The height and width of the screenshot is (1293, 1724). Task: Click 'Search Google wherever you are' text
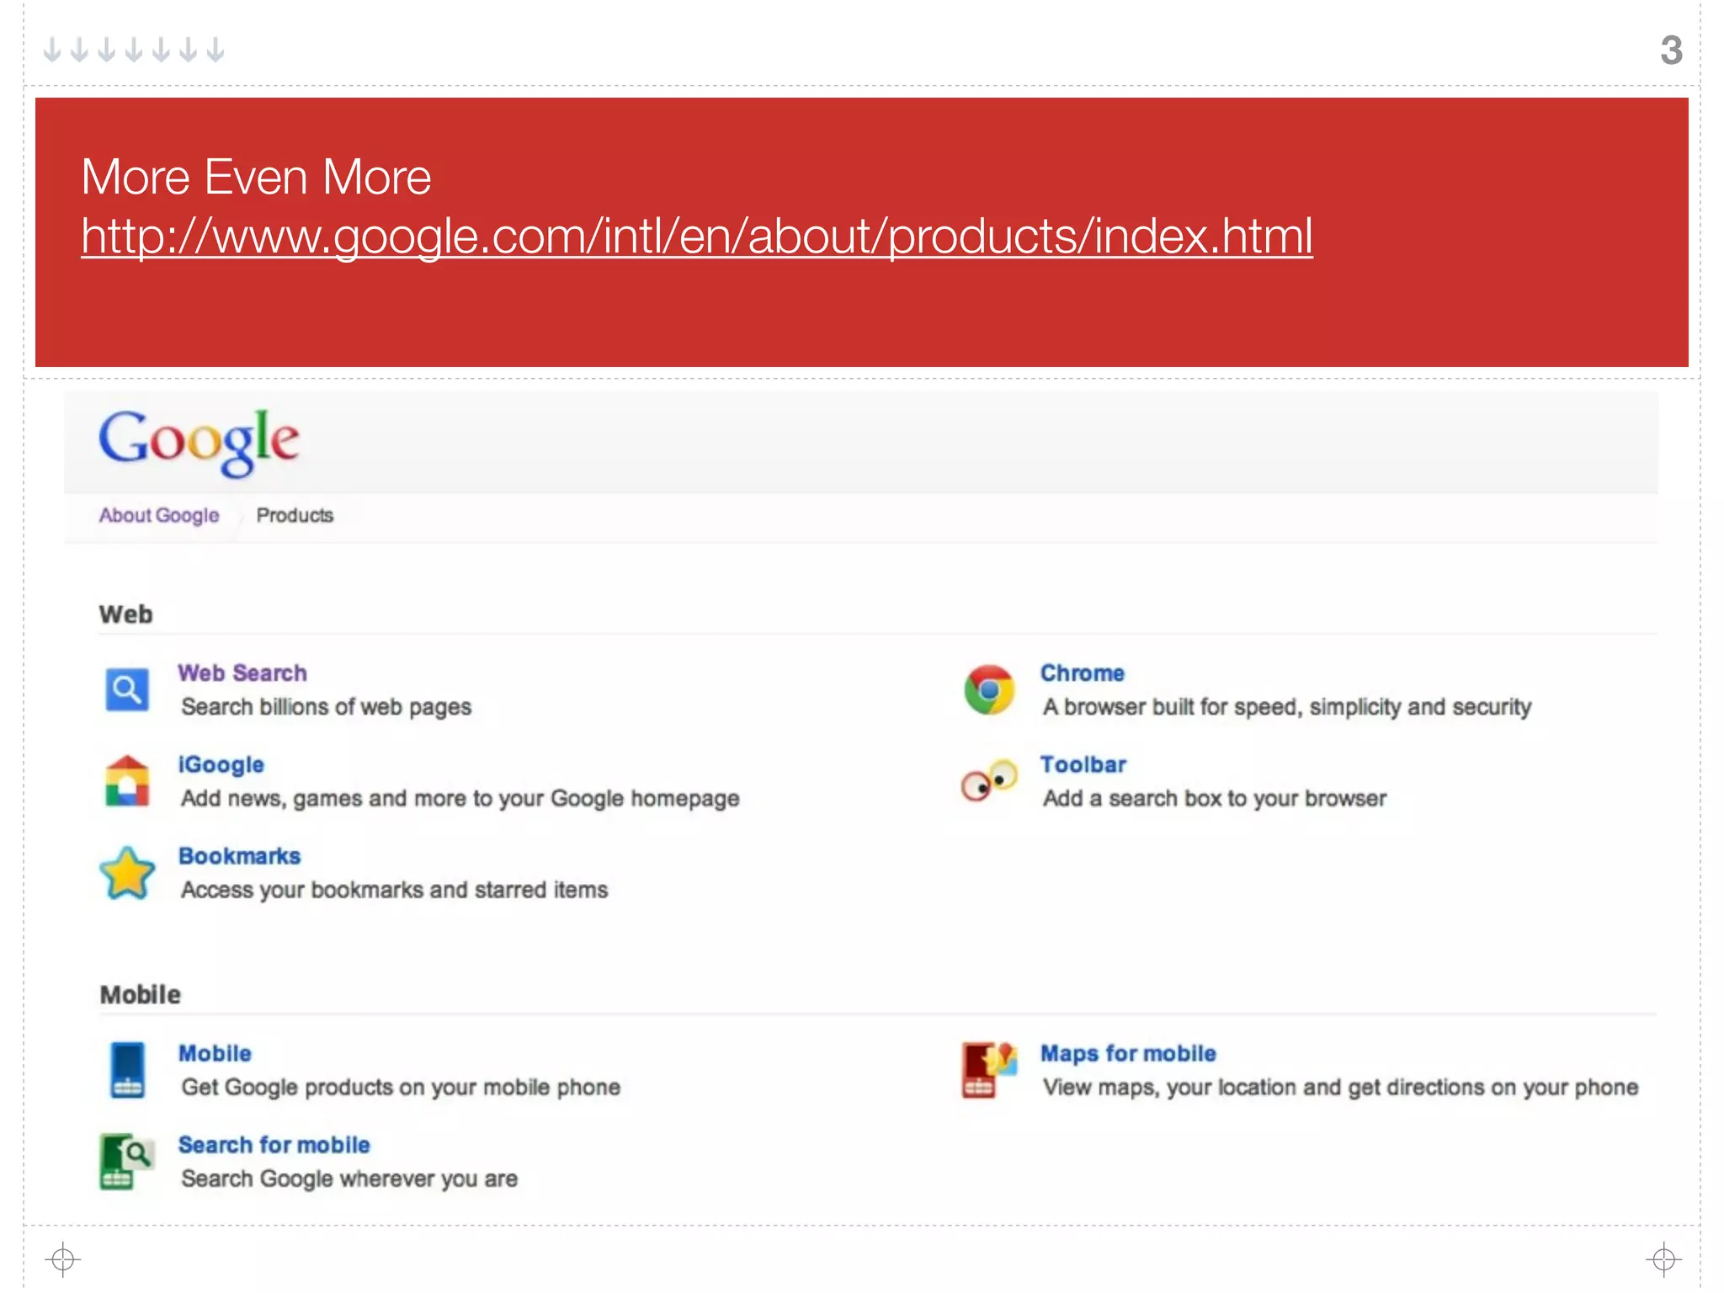point(349,1179)
